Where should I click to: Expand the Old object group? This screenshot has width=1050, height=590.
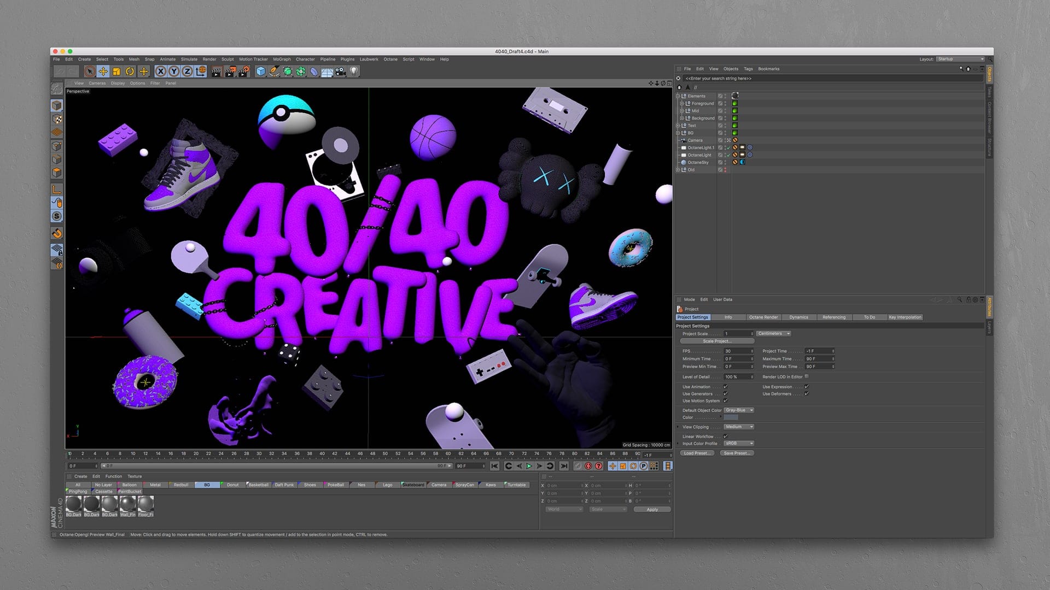coord(678,170)
